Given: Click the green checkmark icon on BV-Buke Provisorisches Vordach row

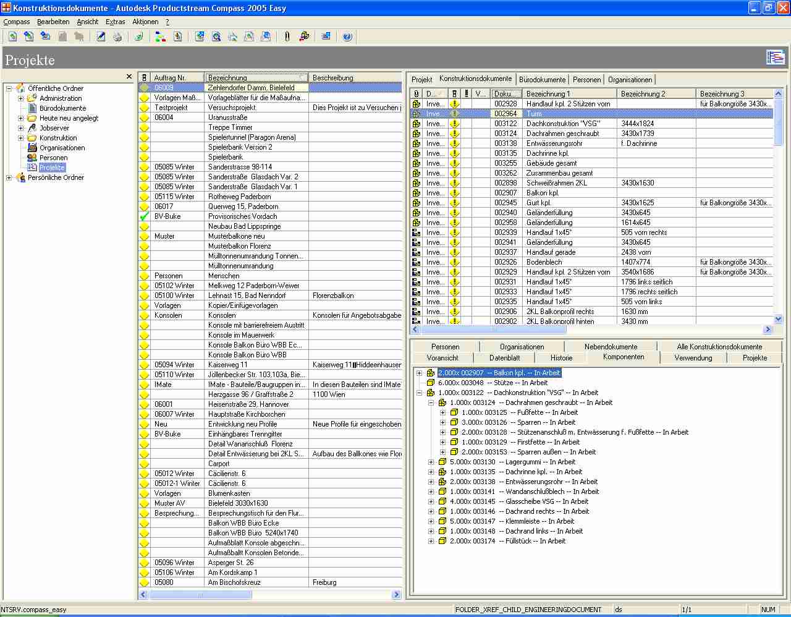Looking at the screenshot, I should 144,216.
